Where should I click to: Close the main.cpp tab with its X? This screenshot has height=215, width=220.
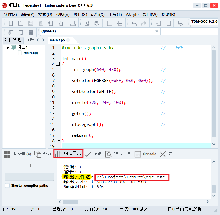tap(68, 40)
